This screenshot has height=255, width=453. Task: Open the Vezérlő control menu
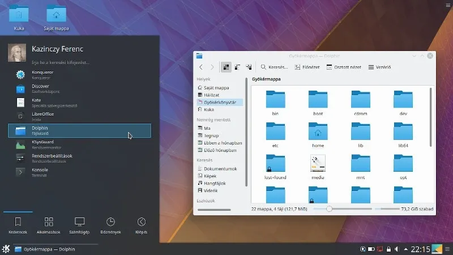[379, 67]
